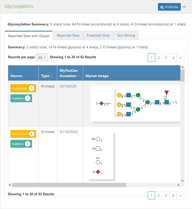192x209 pixels.
Task: Open the Predicted Only tab
Action: click(x=98, y=36)
